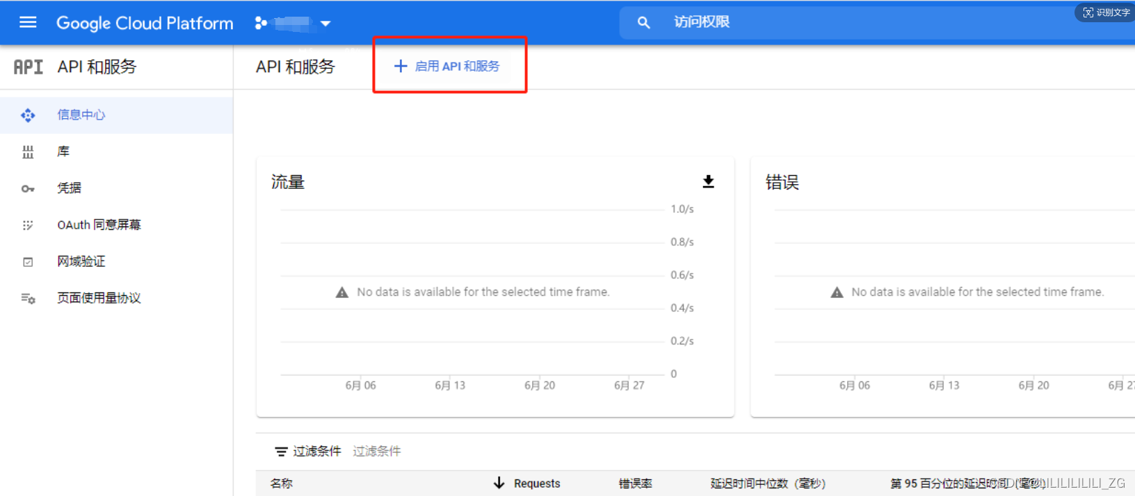Click the API 和服务 sidebar title
The image size is (1135, 496).
[97, 67]
